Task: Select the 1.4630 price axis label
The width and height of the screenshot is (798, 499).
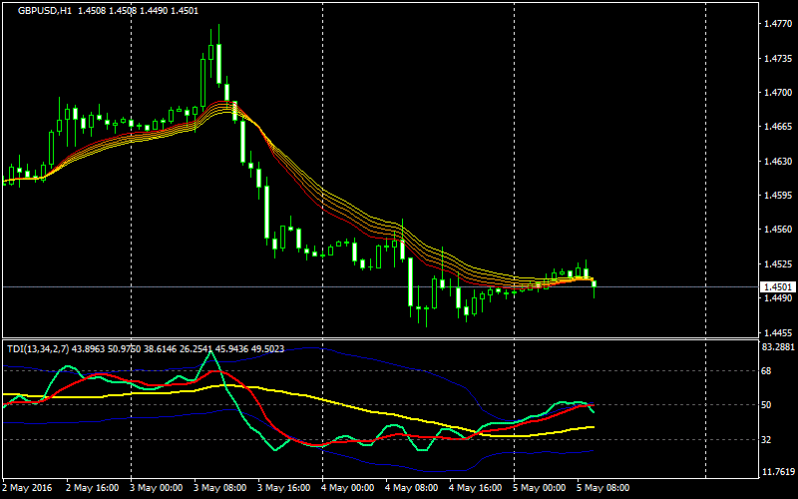Action: coord(778,162)
